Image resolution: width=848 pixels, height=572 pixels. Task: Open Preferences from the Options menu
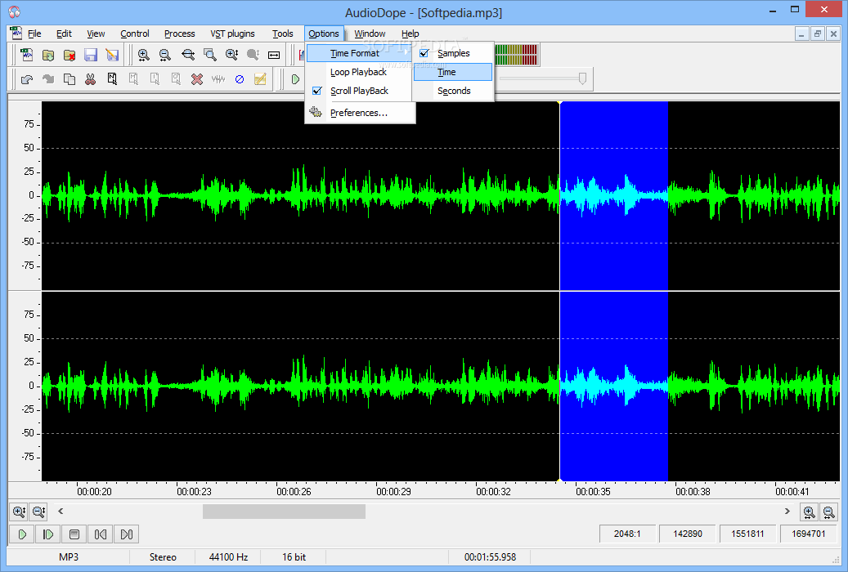click(359, 113)
